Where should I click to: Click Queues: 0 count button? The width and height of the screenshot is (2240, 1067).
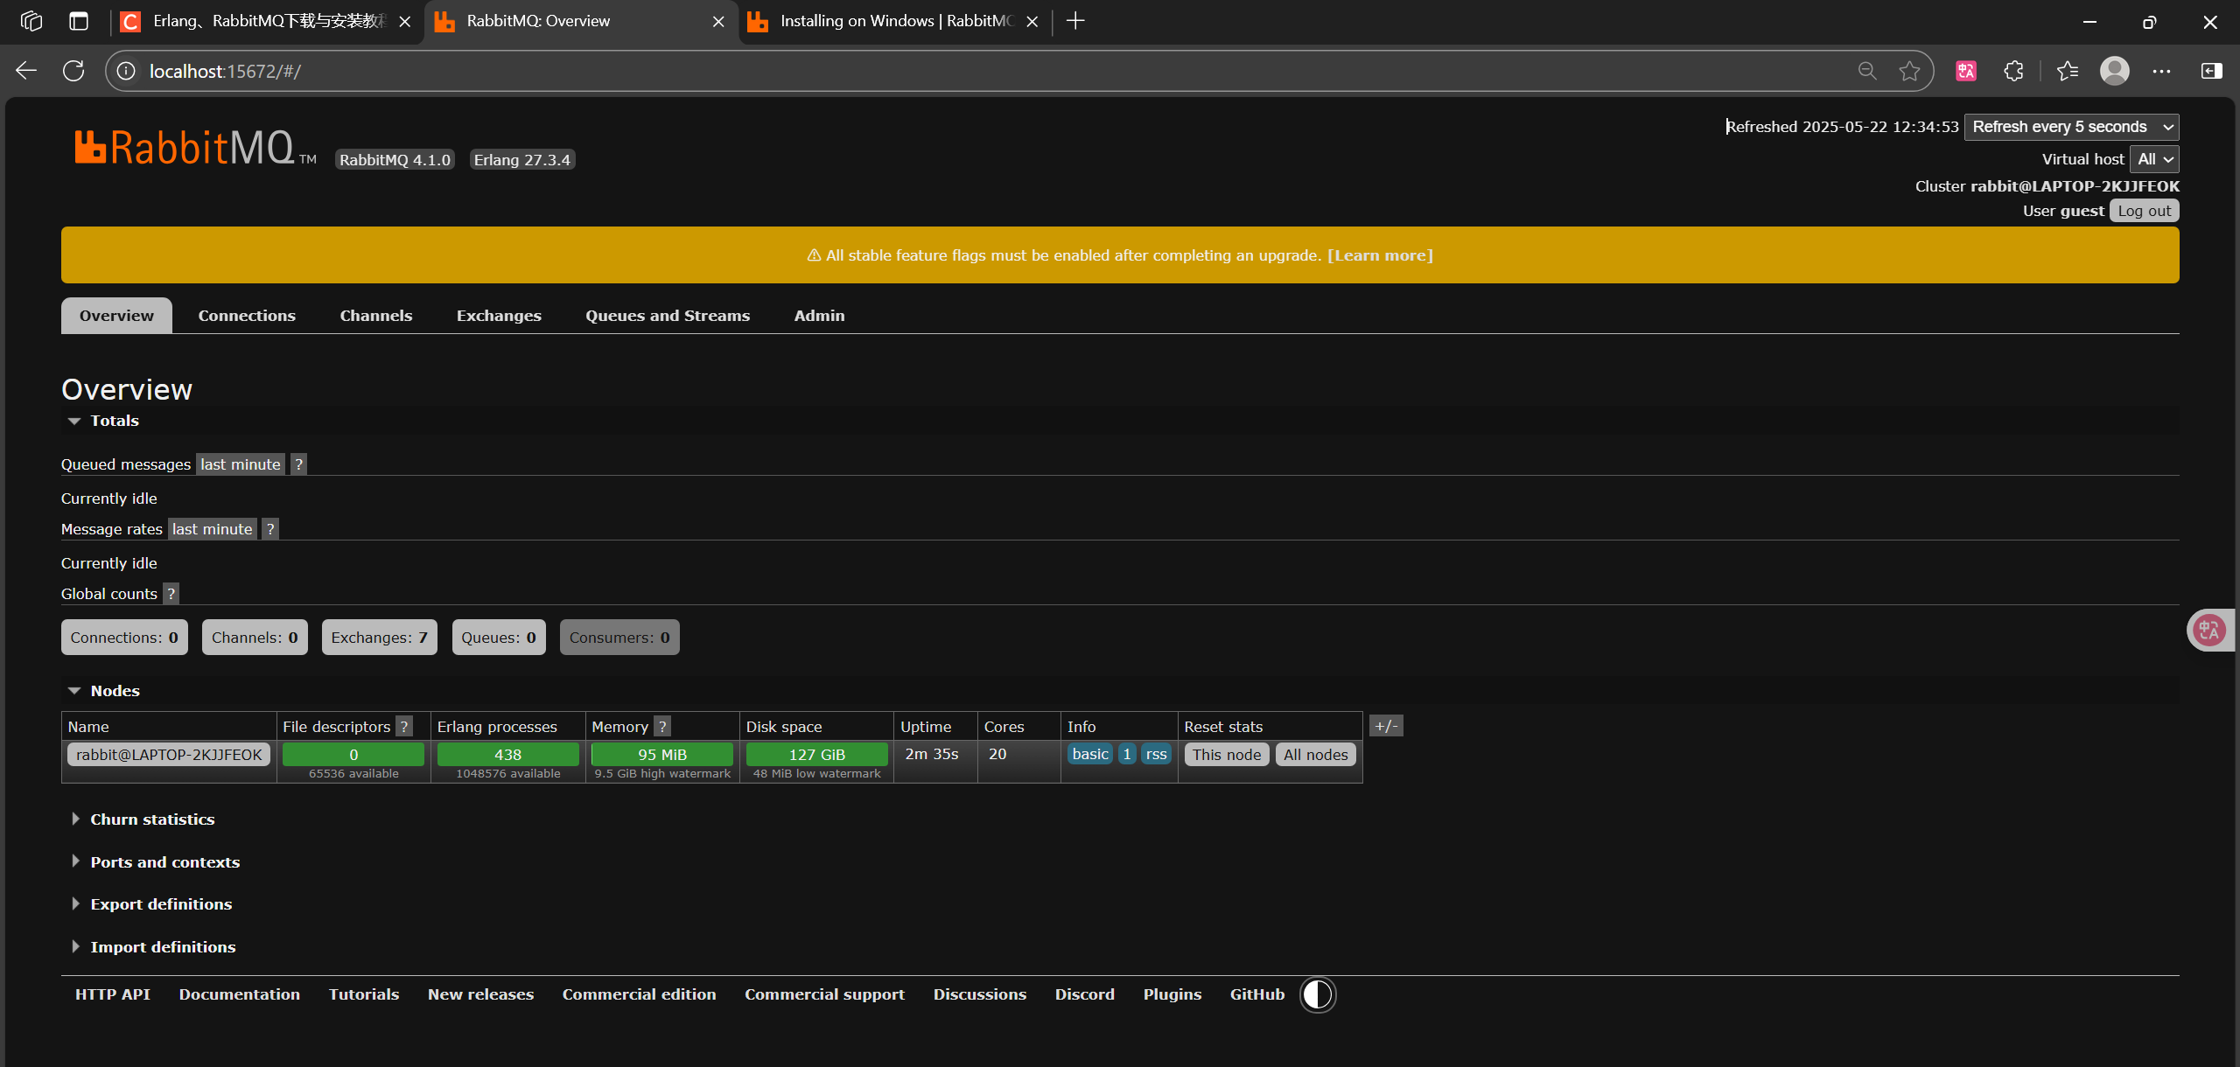[499, 638]
